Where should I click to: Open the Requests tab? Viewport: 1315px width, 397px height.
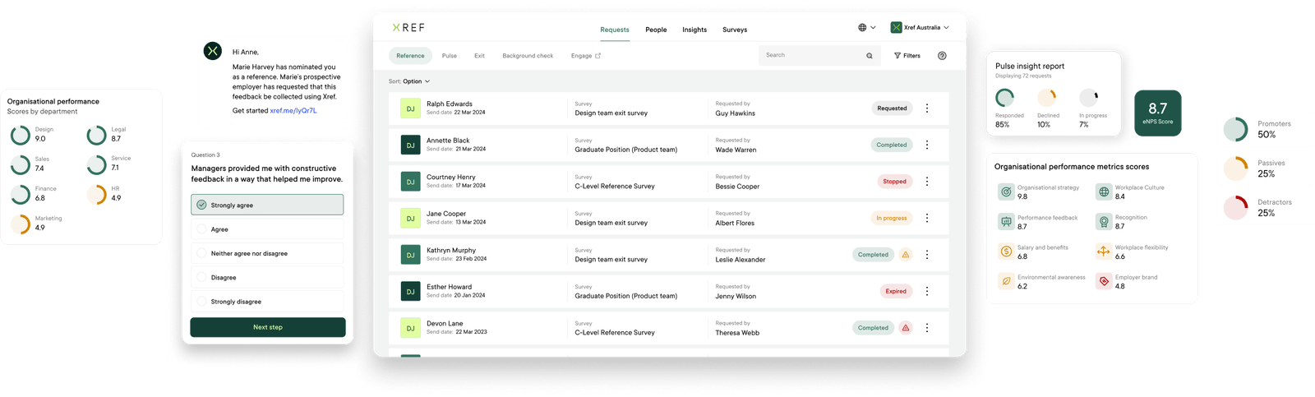(x=615, y=30)
